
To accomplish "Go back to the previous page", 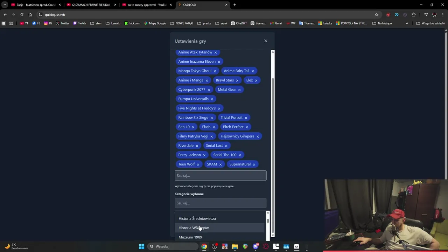I will 5,15.
